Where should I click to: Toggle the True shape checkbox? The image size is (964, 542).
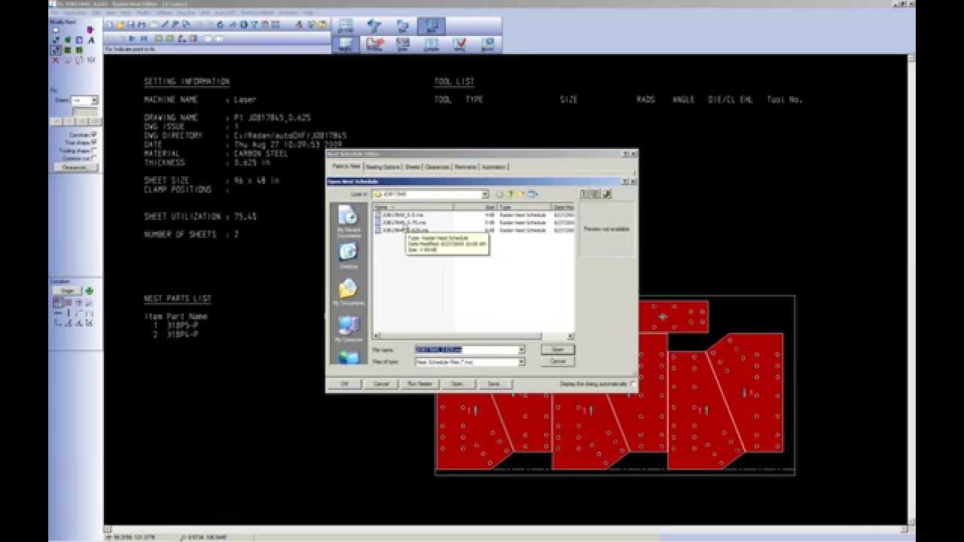94,142
